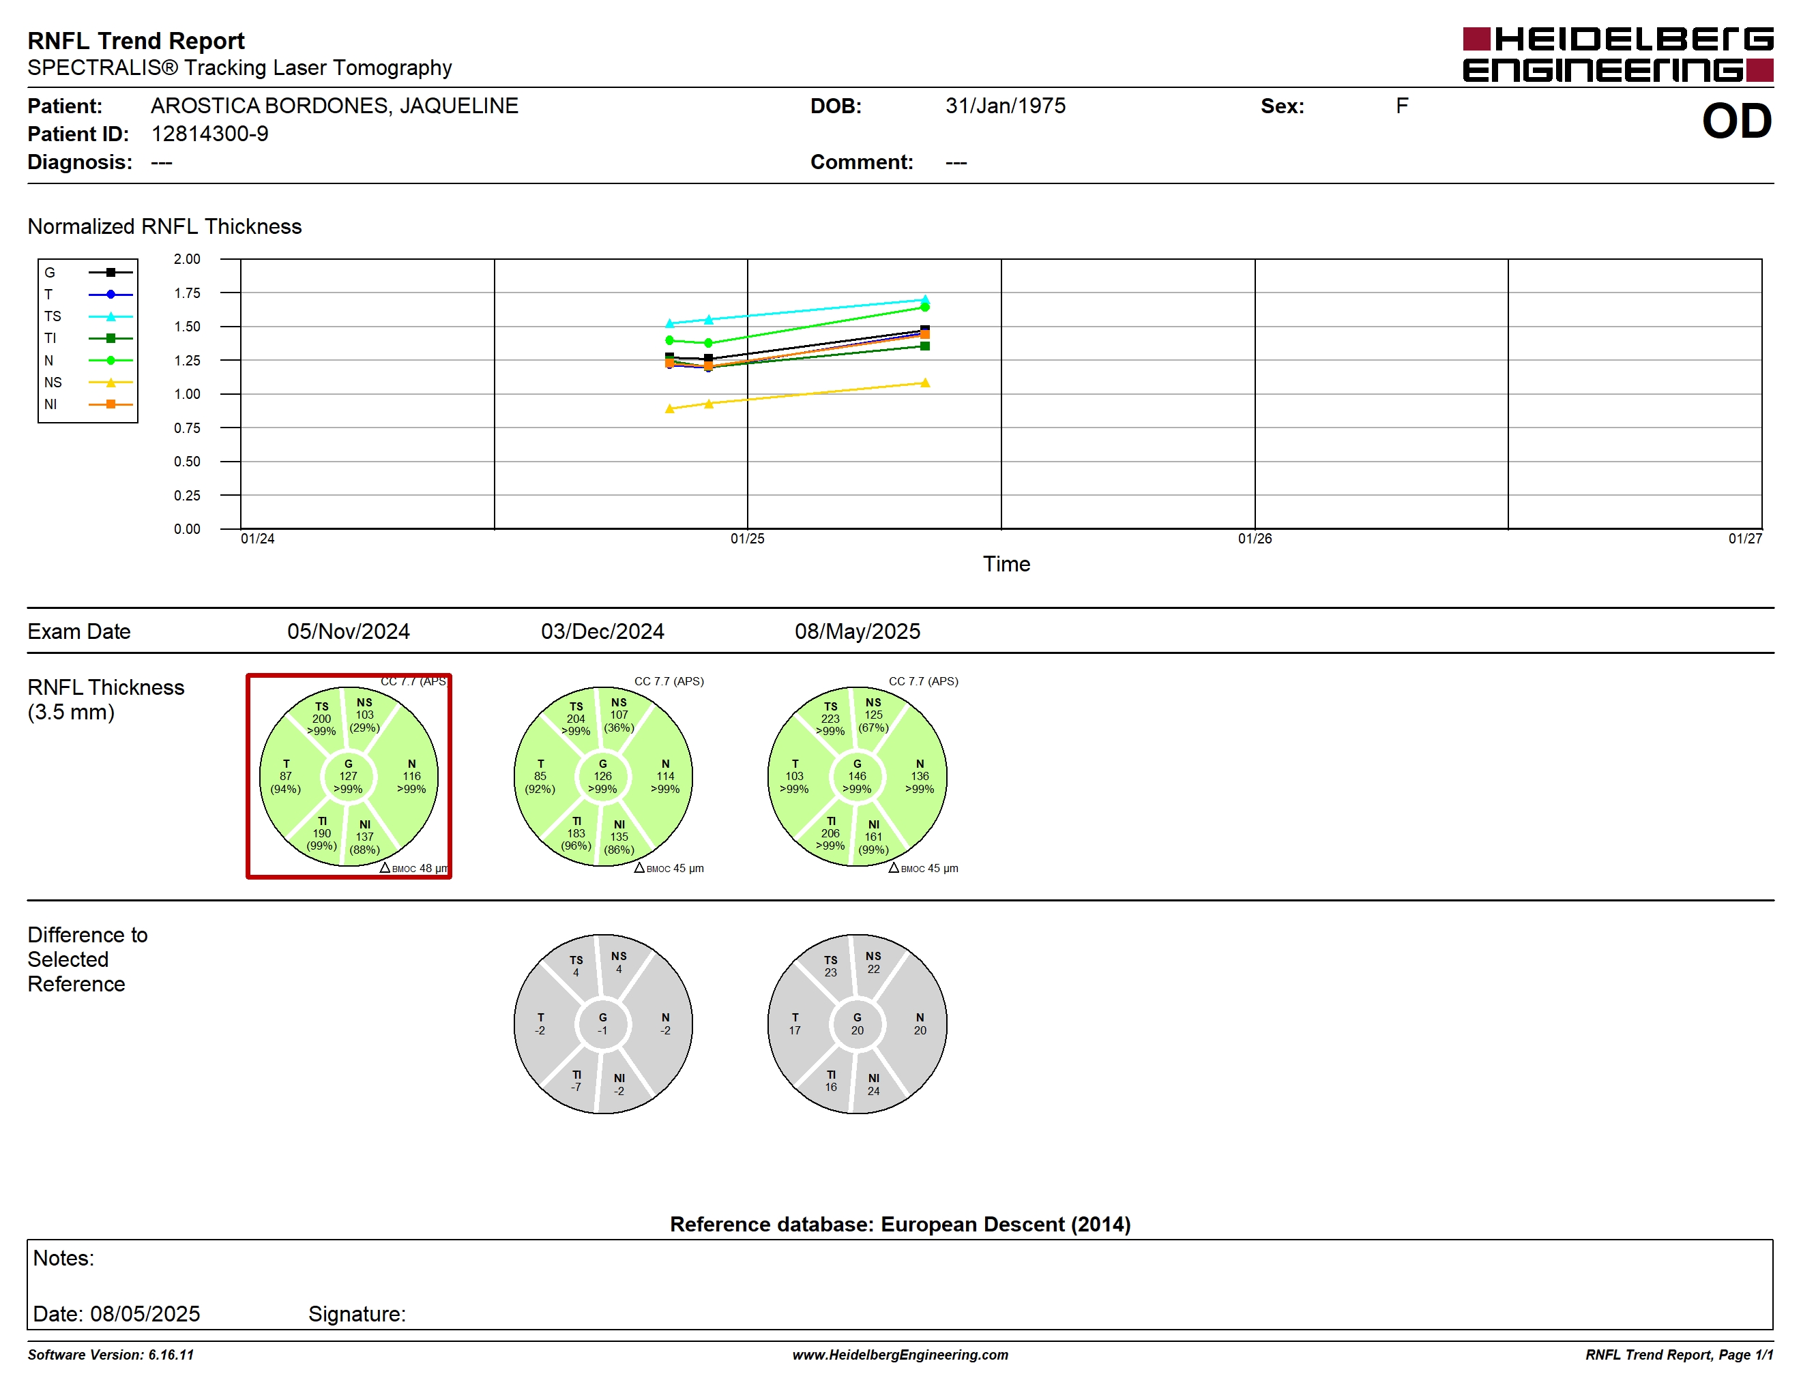
Task: Click the 08/May/2025 difference chart
Action: (x=857, y=1023)
